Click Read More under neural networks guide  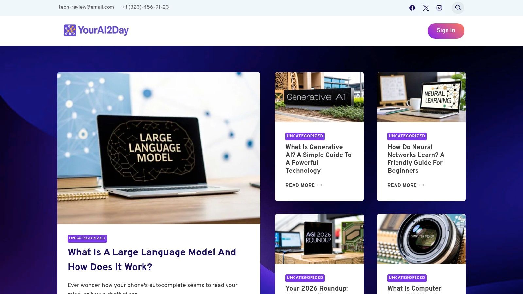coord(402,185)
